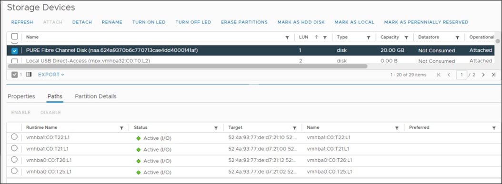Open the EXPORT dropdown
The width and height of the screenshot is (502, 184).
point(51,75)
